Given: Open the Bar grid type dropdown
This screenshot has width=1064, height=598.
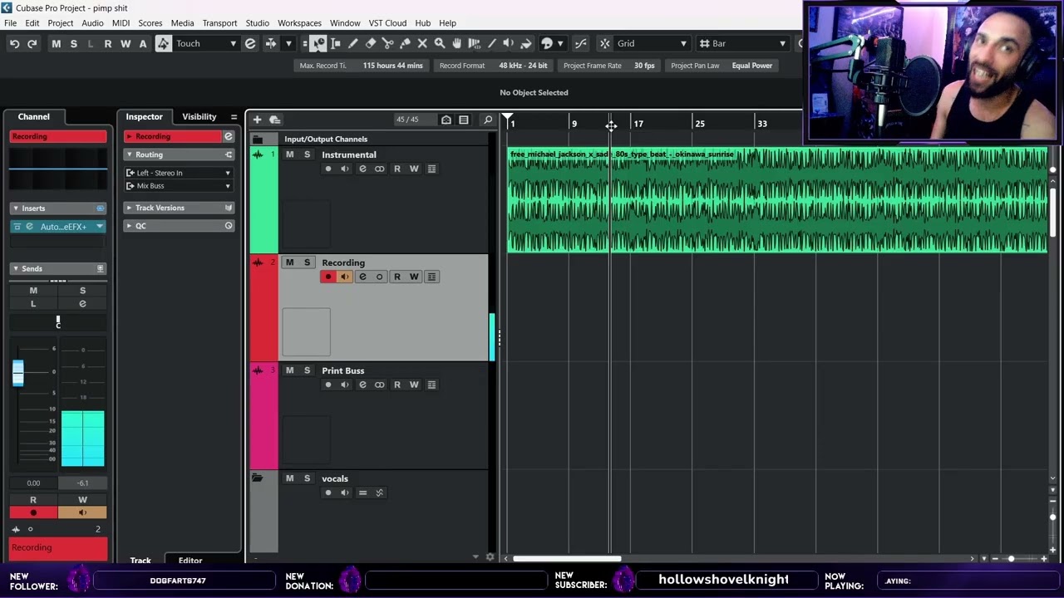Looking at the screenshot, I should click(x=742, y=43).
